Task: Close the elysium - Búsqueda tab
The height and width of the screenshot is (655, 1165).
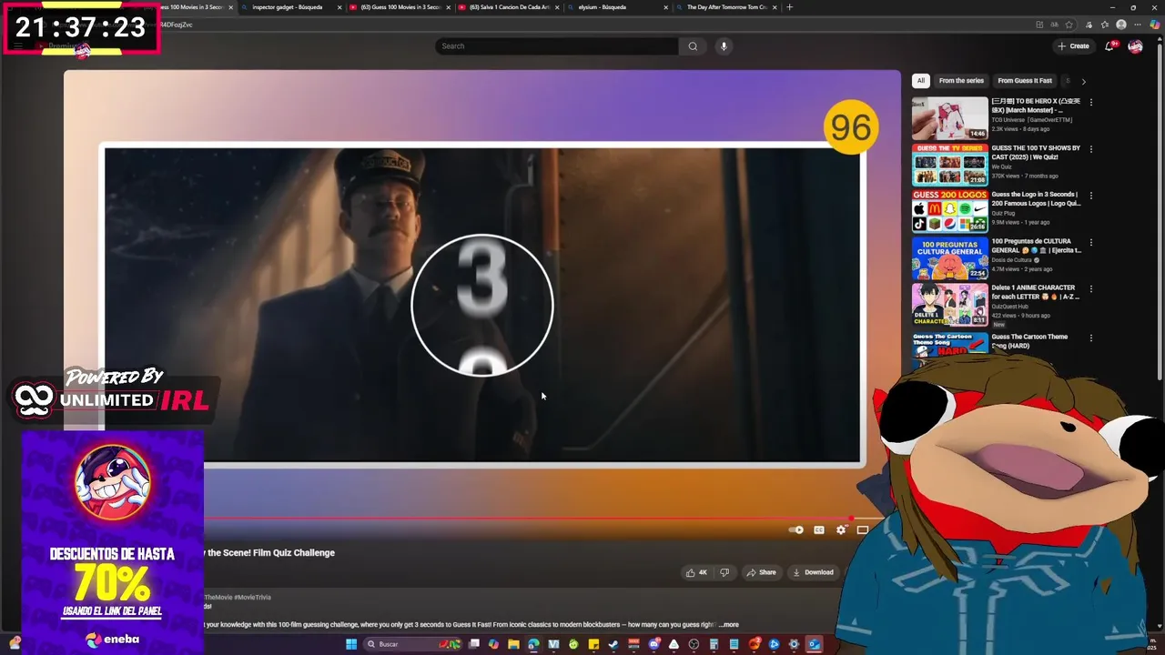Action: 665,7
